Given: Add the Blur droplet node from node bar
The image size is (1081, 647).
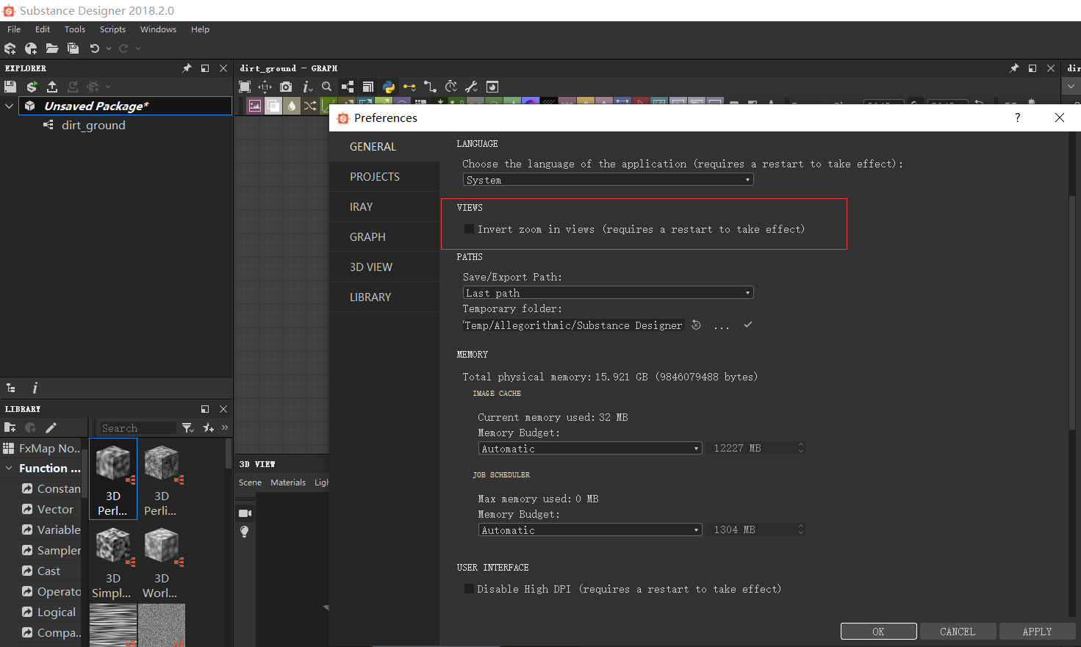Looking at the screenshot, I should [x=292, y=106].
